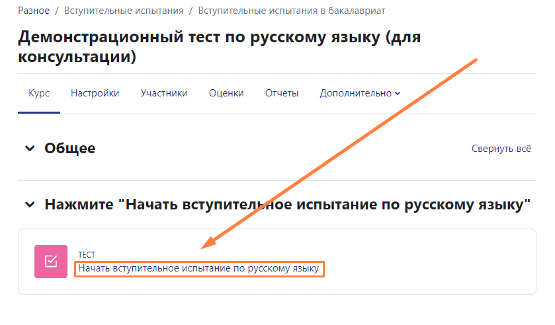This screenshot has width=555, height=325.
Task: Switch to the "Курс" tab
Action: [39, 93]
